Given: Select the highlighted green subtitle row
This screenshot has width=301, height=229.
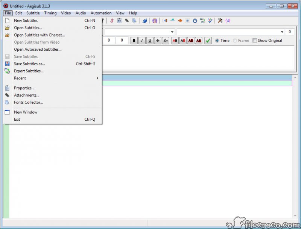Looking at the screenshot, I should tap(197, 83).
